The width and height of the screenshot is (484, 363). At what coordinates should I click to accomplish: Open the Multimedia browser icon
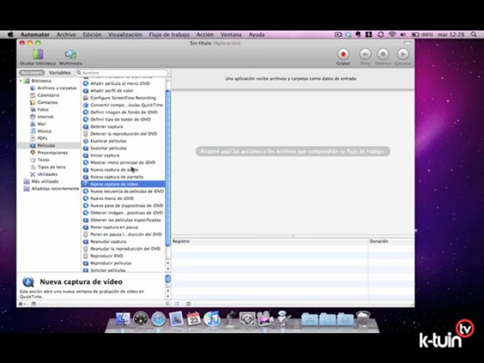(71, 54)
